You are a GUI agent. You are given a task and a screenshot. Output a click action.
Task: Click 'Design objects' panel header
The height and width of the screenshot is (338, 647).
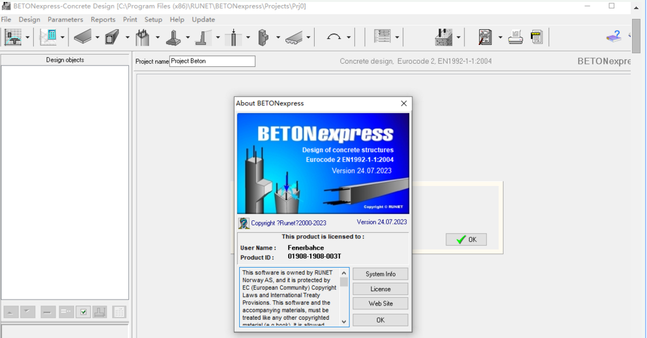coord(65,60)
